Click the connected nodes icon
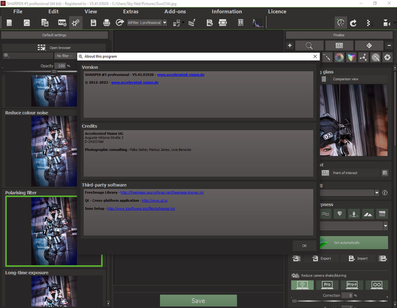Screen dimensions: 397x308 363,57
